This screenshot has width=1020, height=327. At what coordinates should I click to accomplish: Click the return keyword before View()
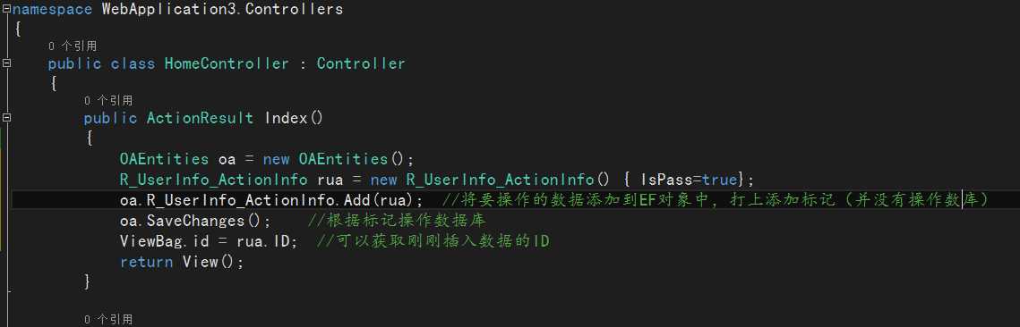pyautogui.click(x=146, y=262)
